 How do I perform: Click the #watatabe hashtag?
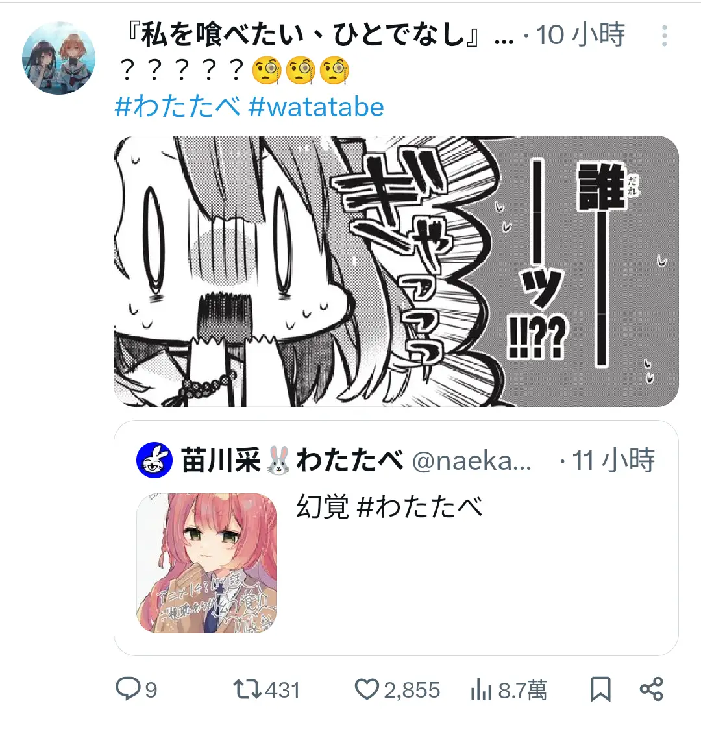tap(316, 106)
